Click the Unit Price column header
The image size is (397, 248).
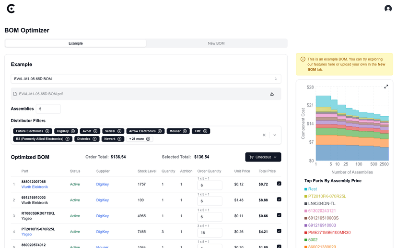[x=242, y=171]
